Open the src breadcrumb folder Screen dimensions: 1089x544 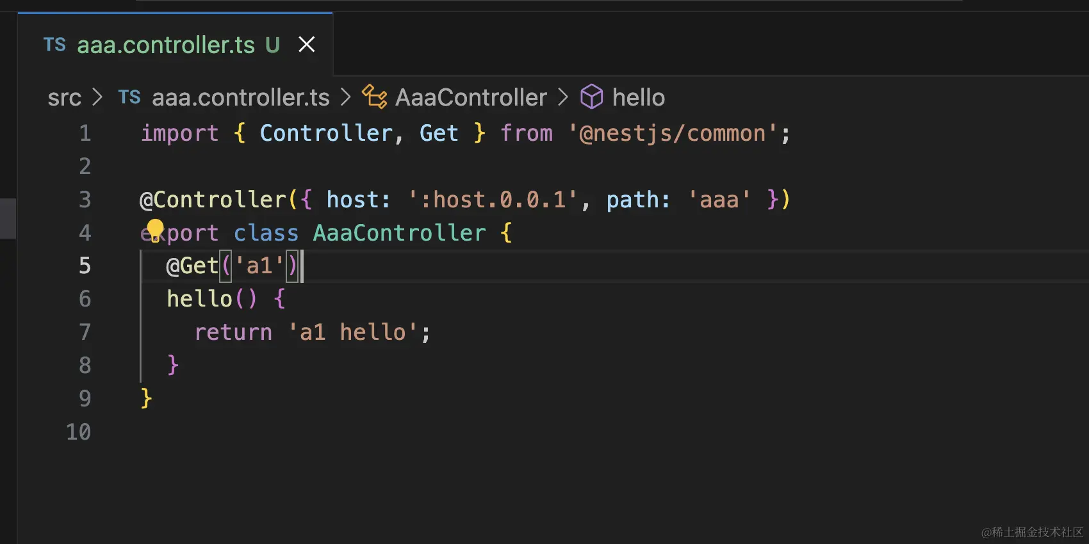click(x=64, y=98)
